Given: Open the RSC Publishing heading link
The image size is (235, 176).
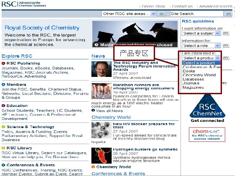Looking at the screenshot, I should (23, 63).
